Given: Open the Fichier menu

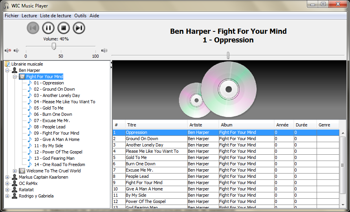Looking at the screenshot, I should tap(11, 16).
